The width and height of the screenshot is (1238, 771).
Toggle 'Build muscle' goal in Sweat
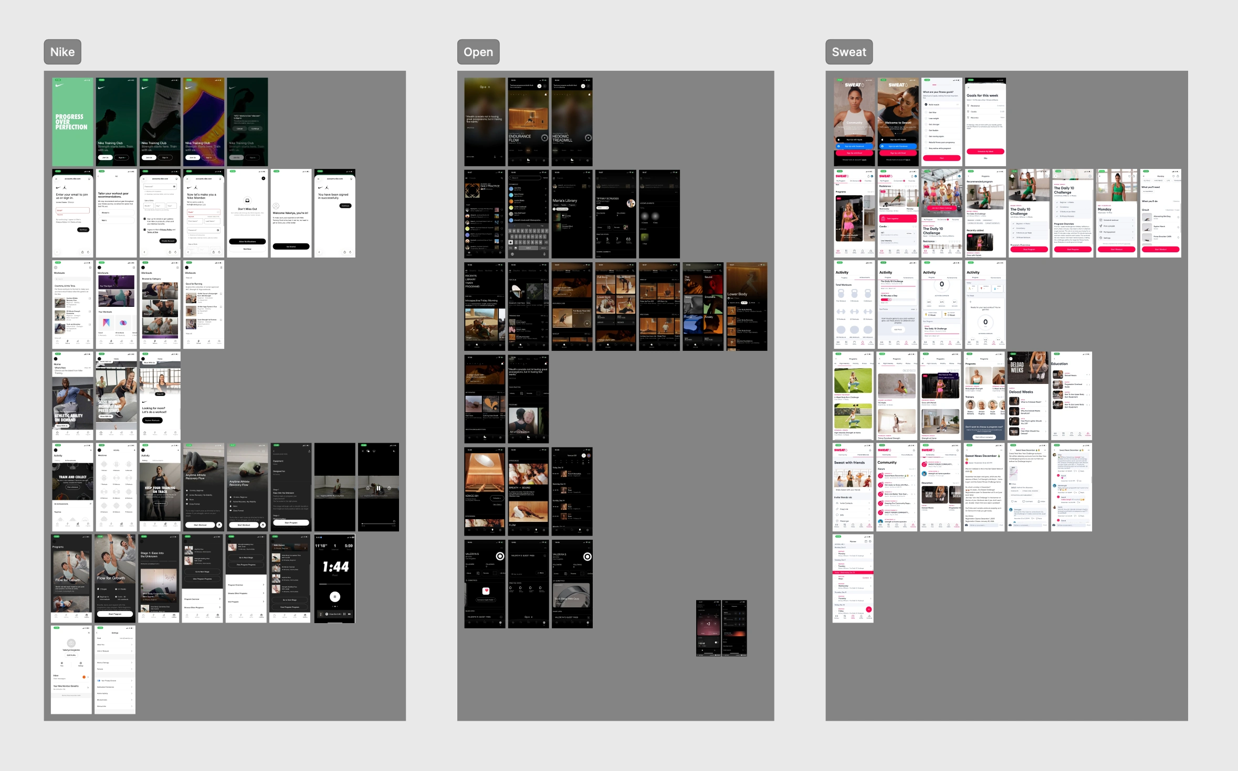pos(926,104)
